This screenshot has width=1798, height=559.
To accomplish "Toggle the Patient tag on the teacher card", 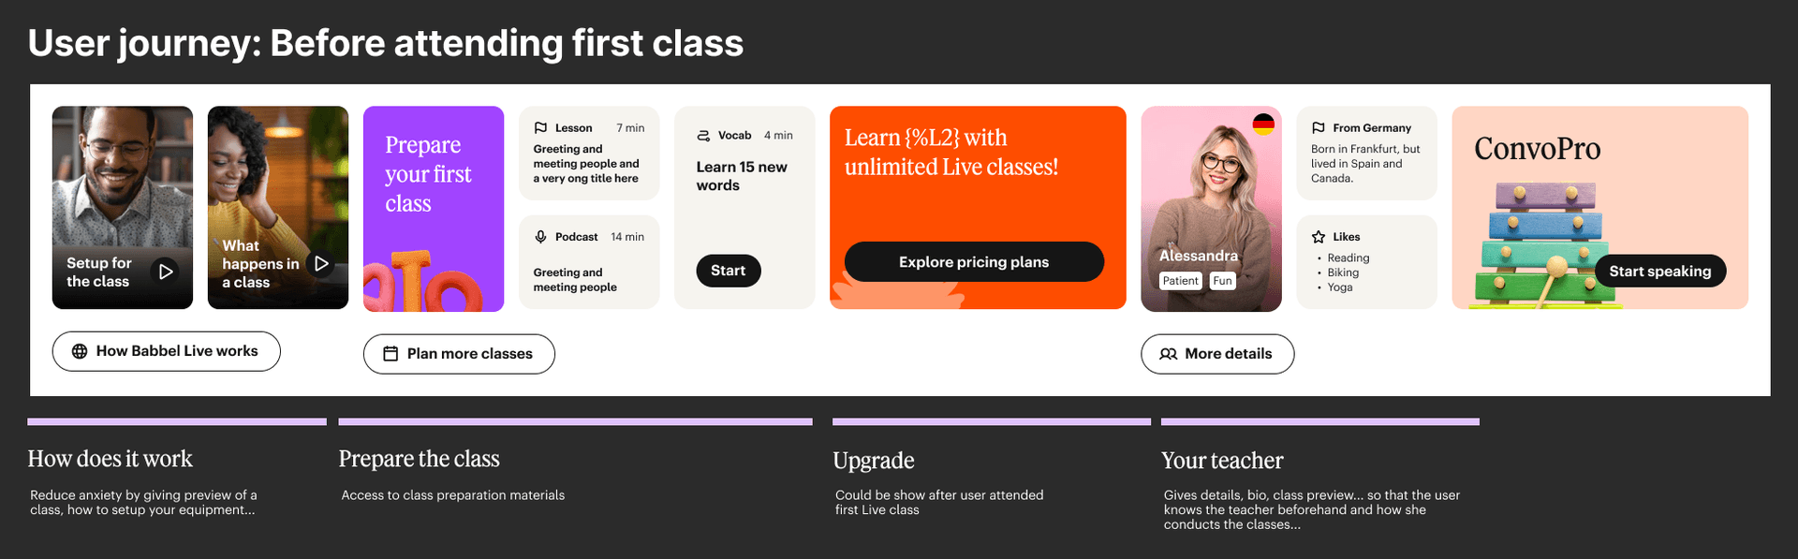I will 1181,280.
